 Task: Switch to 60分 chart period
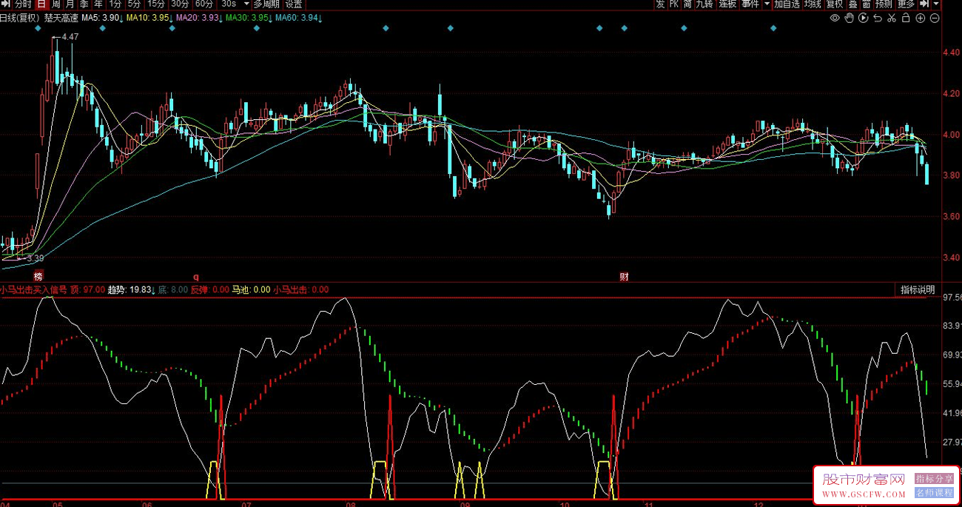pos(205,4)
